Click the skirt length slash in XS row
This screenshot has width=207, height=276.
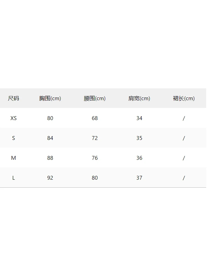[184, 118]
